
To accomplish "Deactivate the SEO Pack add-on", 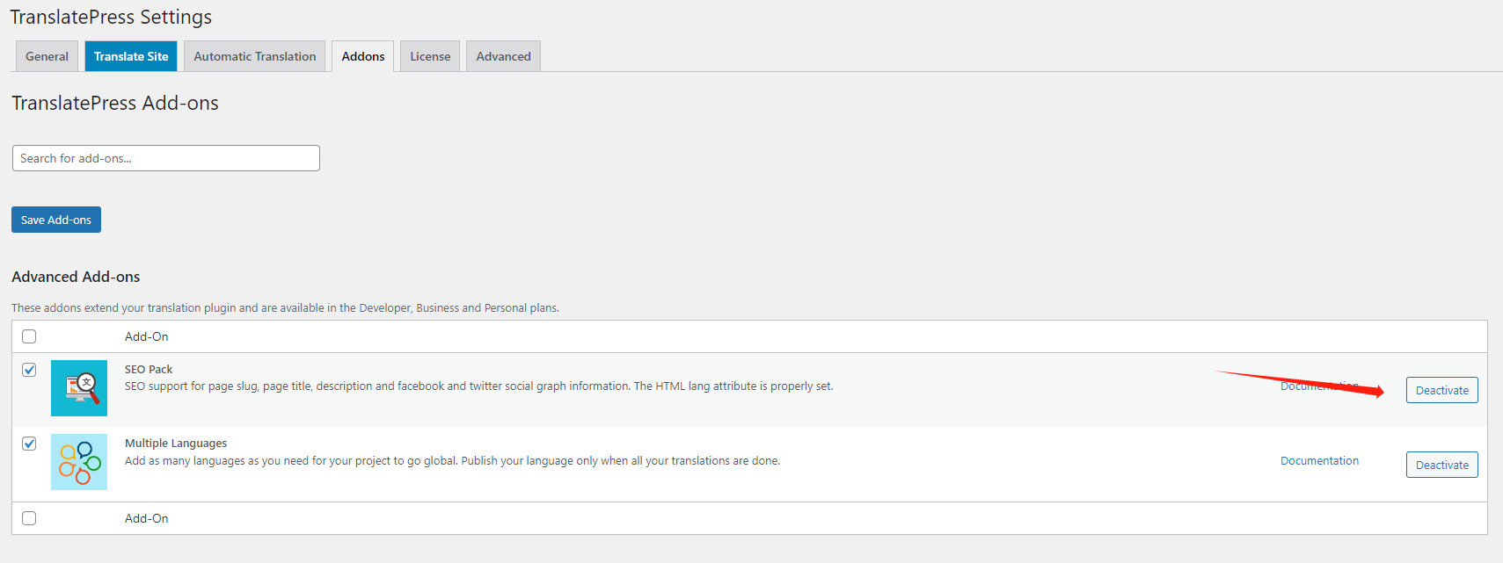I will pos(1441,390).
